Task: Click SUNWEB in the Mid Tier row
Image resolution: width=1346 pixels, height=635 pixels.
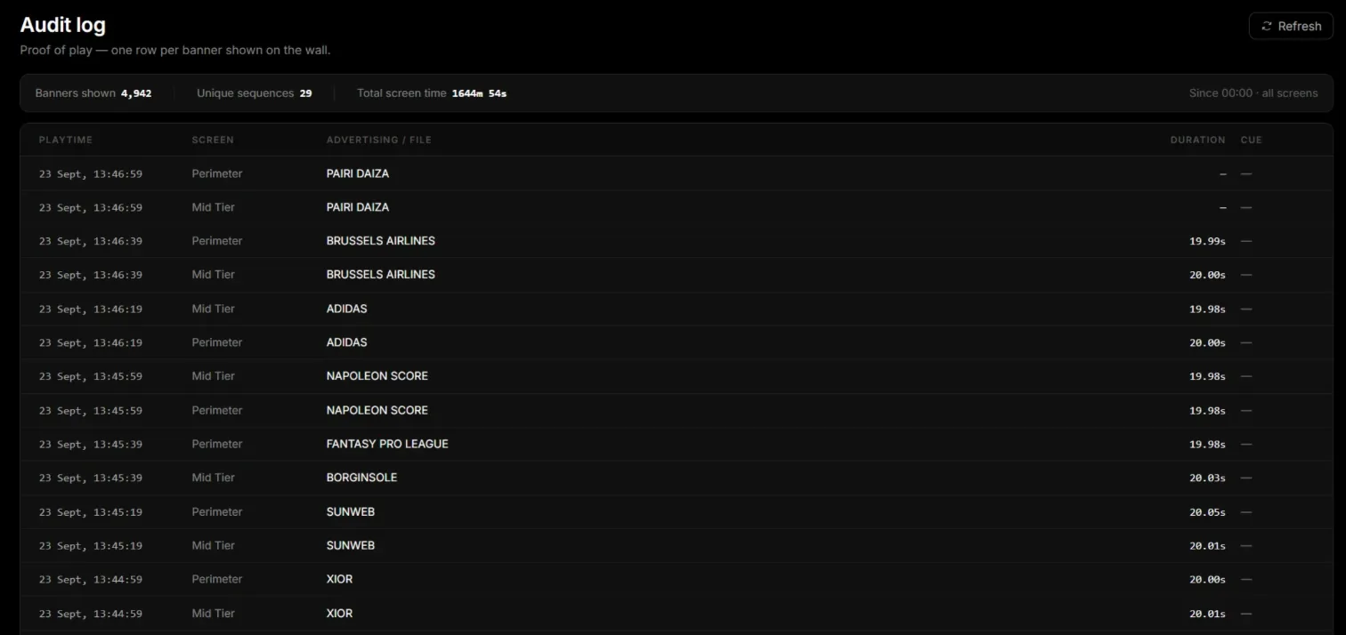Action: 351,545
